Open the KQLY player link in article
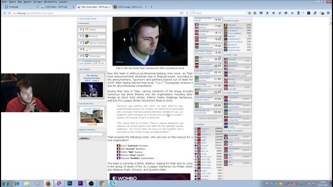Screen dimensions: 333x187 click(x=159, y=83)
